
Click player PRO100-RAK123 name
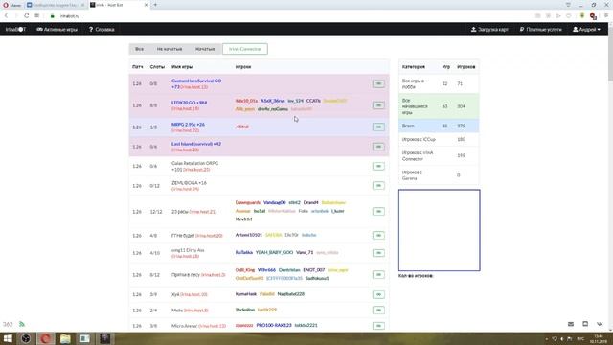point(274,326)
